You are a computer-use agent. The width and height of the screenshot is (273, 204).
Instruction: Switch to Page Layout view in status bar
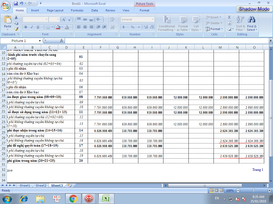click(x=216, y=191)
